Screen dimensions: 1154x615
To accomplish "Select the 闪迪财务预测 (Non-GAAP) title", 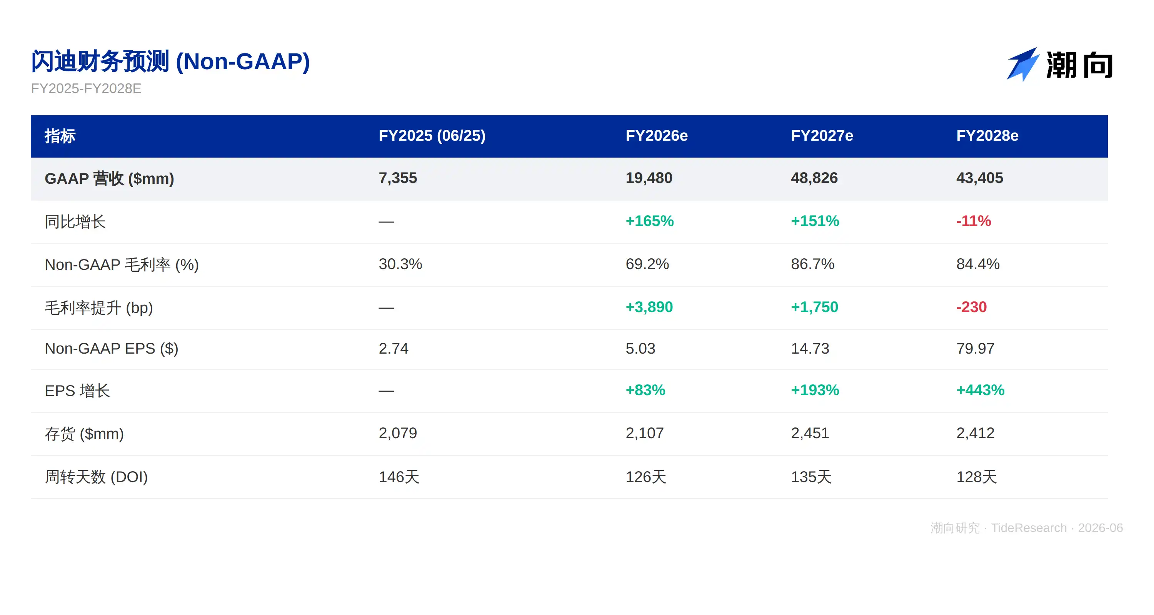I will [x=170, y=61].
